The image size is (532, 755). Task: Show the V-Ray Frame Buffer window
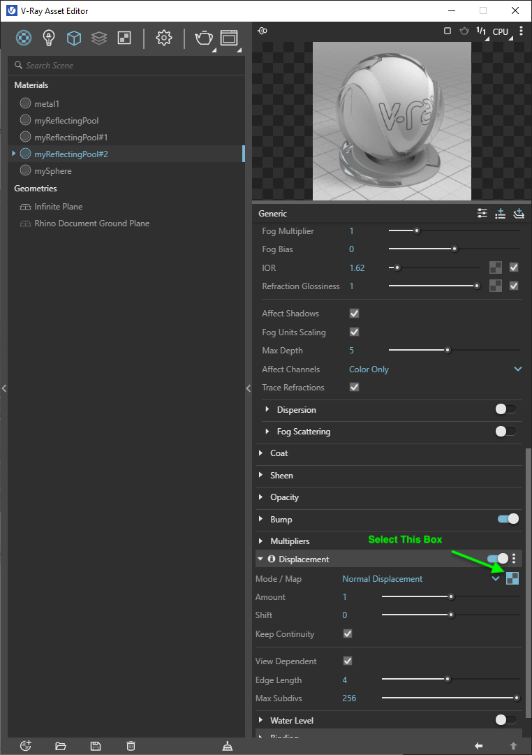pyautogui.click(x=229, y=38)
